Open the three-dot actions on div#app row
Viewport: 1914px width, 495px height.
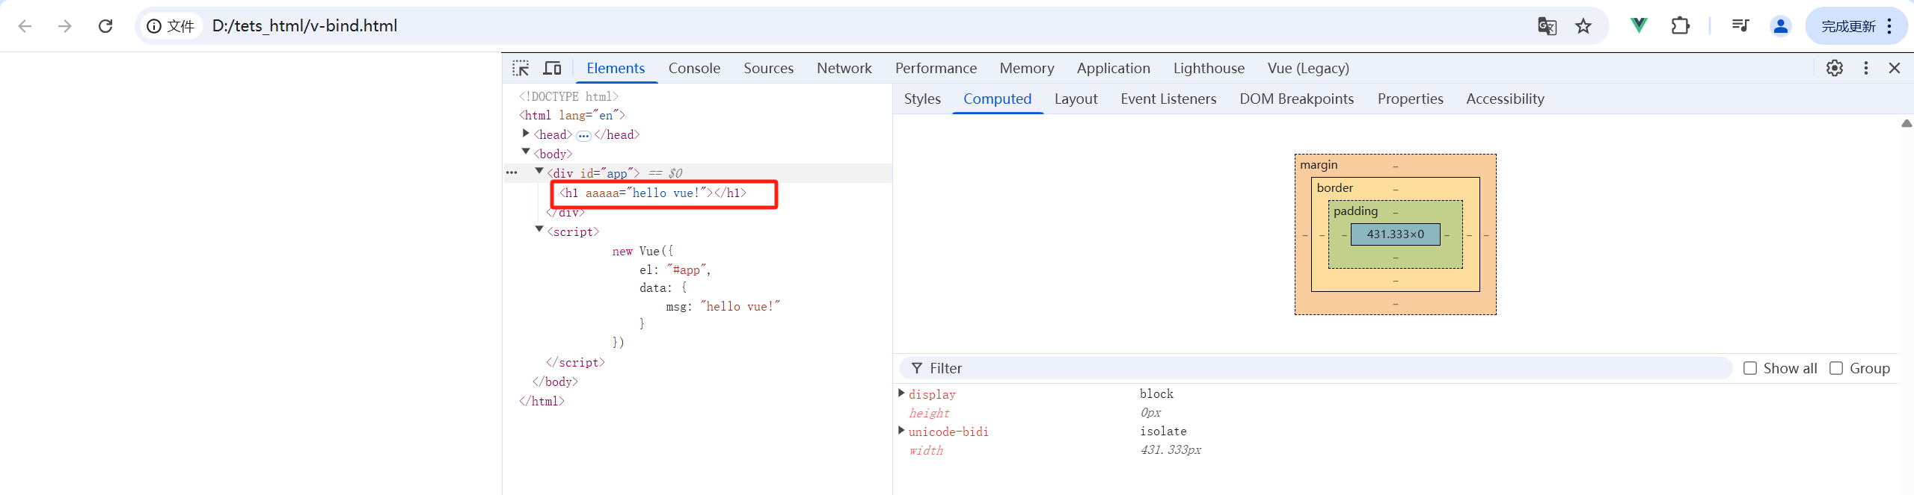(512, 172)
